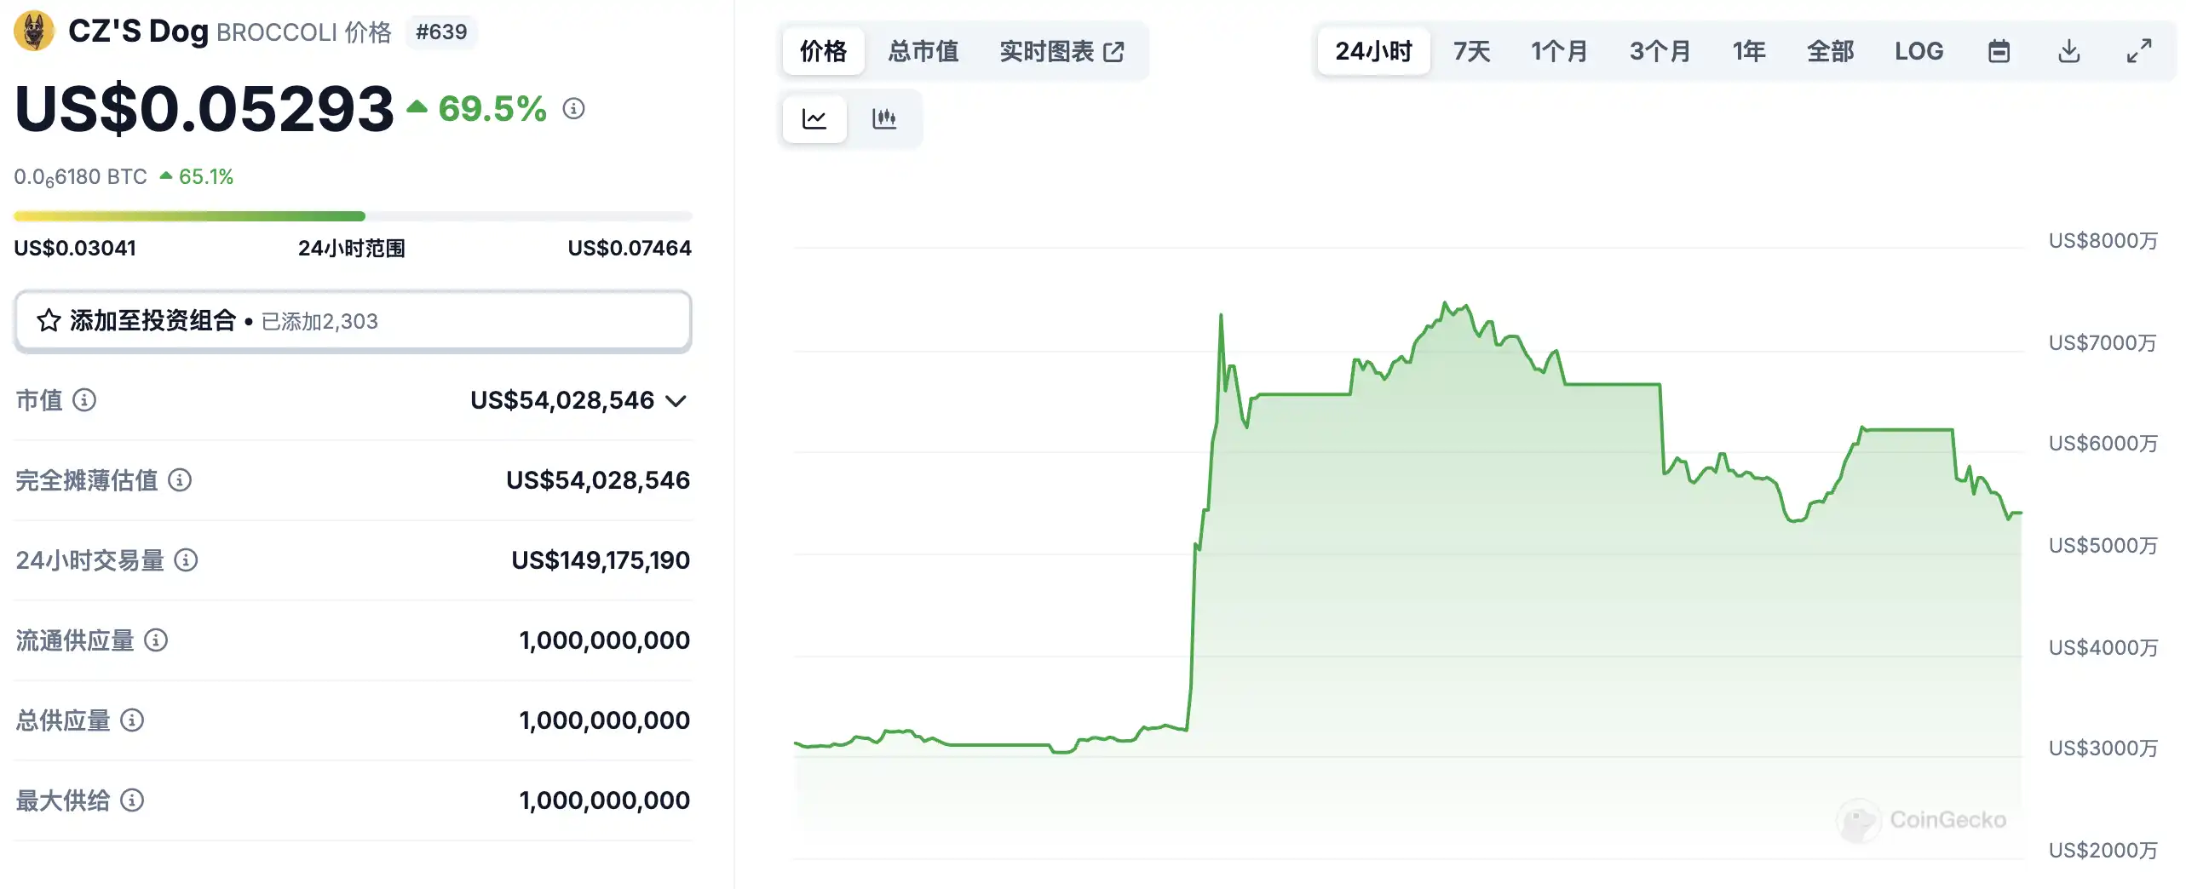This screenshot has height=889, width=2186.
Task: Expand chart to fullscreen
Action: (2138, 51)
